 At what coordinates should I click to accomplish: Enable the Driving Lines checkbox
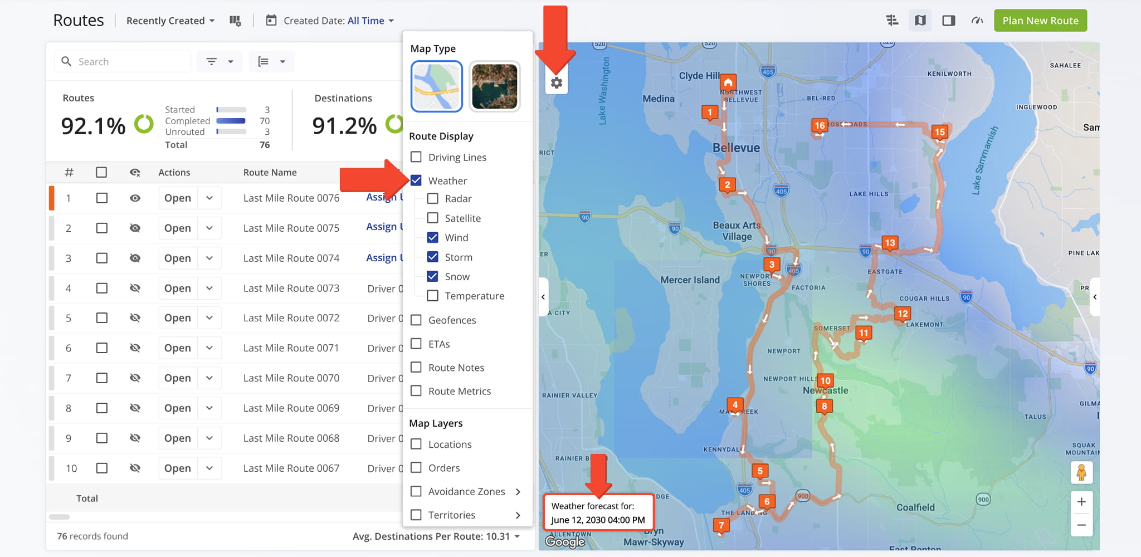(x=416, y=157)
